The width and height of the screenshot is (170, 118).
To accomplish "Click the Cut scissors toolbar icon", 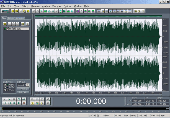I will [x=53, y=11].
